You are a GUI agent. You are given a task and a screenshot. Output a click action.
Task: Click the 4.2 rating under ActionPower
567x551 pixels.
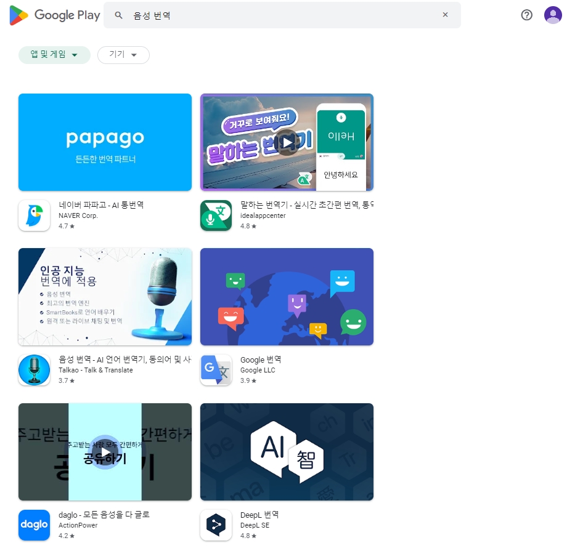[x=67, y=536]
